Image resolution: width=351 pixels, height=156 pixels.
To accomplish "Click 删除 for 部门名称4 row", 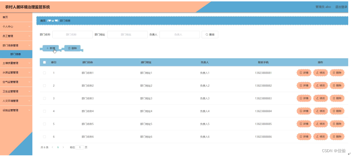I will (x=337, y=111).
